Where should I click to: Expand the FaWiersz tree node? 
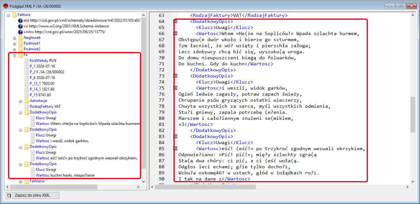(21, 181)
